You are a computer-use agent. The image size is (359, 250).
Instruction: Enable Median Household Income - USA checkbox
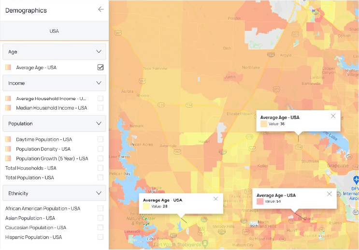point(101,108)
